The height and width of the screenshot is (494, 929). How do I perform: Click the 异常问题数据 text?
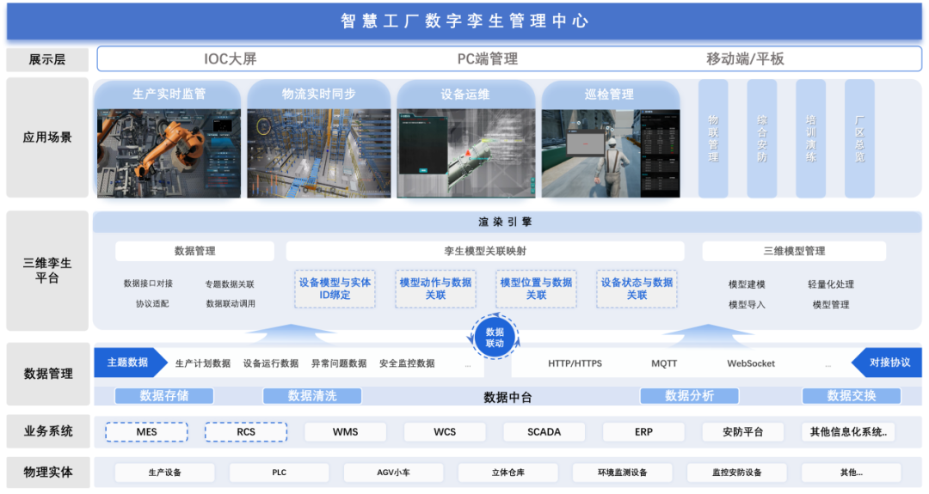click(339, 363)
